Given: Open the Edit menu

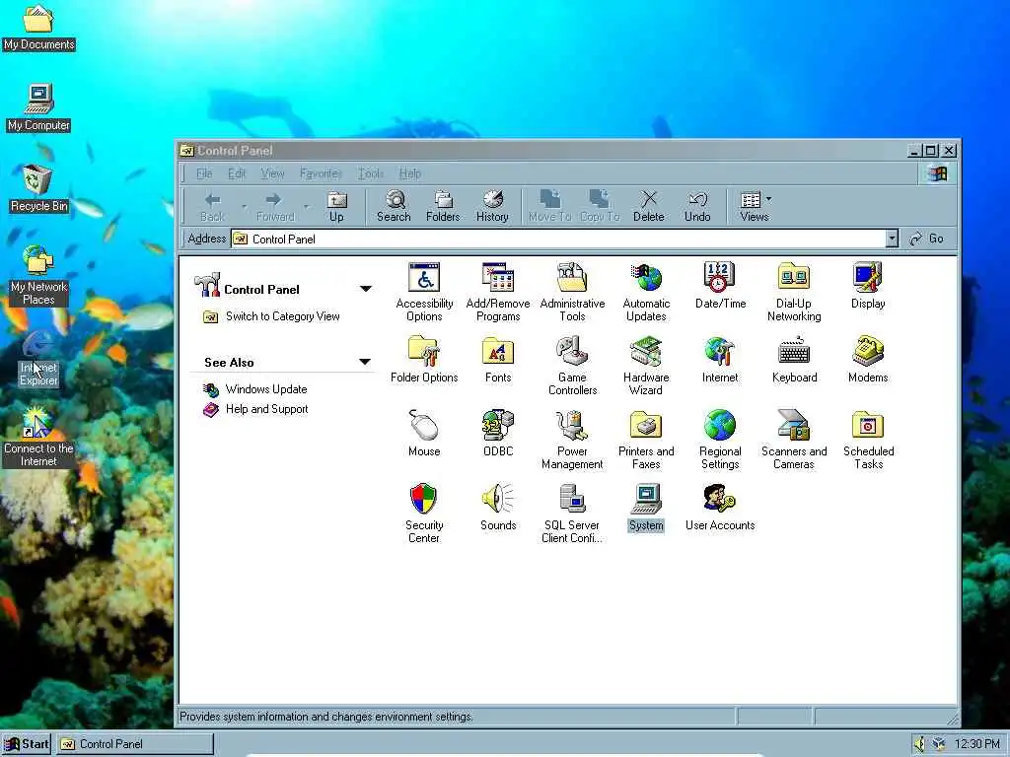Looking at the screenshot, I should coord(237,173).
